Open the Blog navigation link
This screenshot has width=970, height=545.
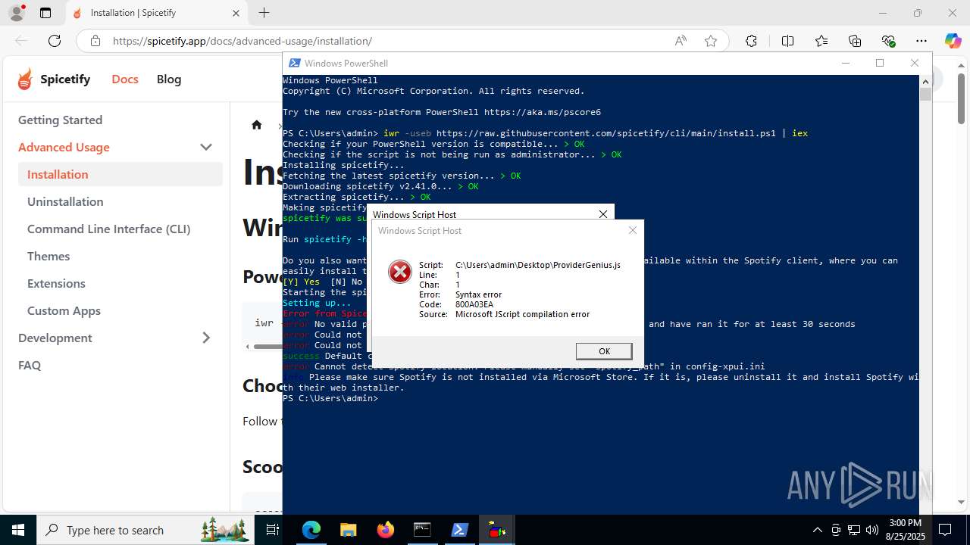click(169, 79)
